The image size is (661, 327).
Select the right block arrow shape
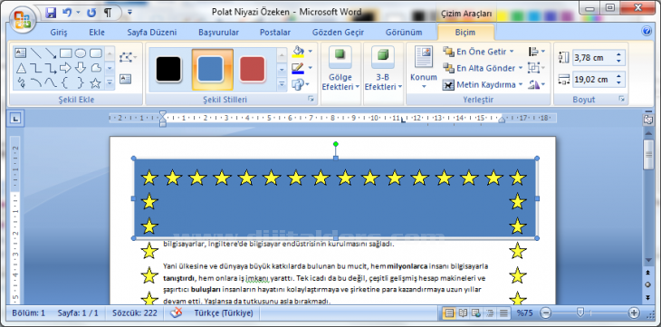[65, 68]
